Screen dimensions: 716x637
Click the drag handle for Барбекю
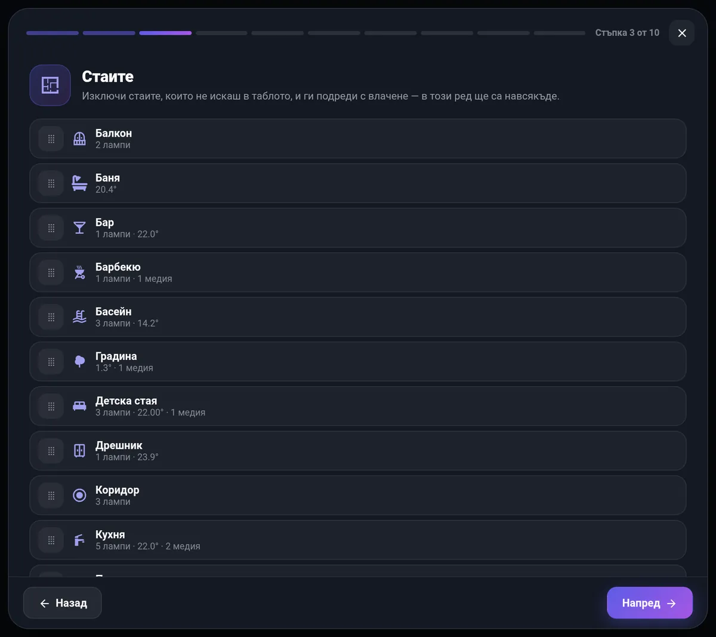pos(51,273)
